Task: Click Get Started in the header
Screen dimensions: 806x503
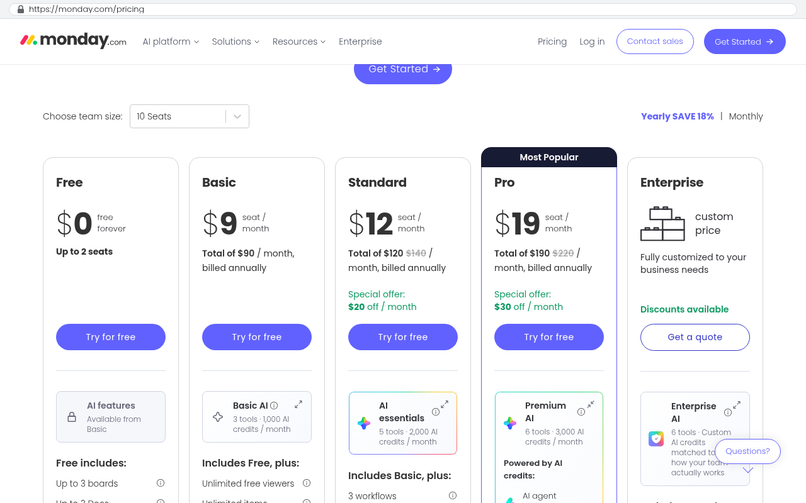Action: [745, 41]
